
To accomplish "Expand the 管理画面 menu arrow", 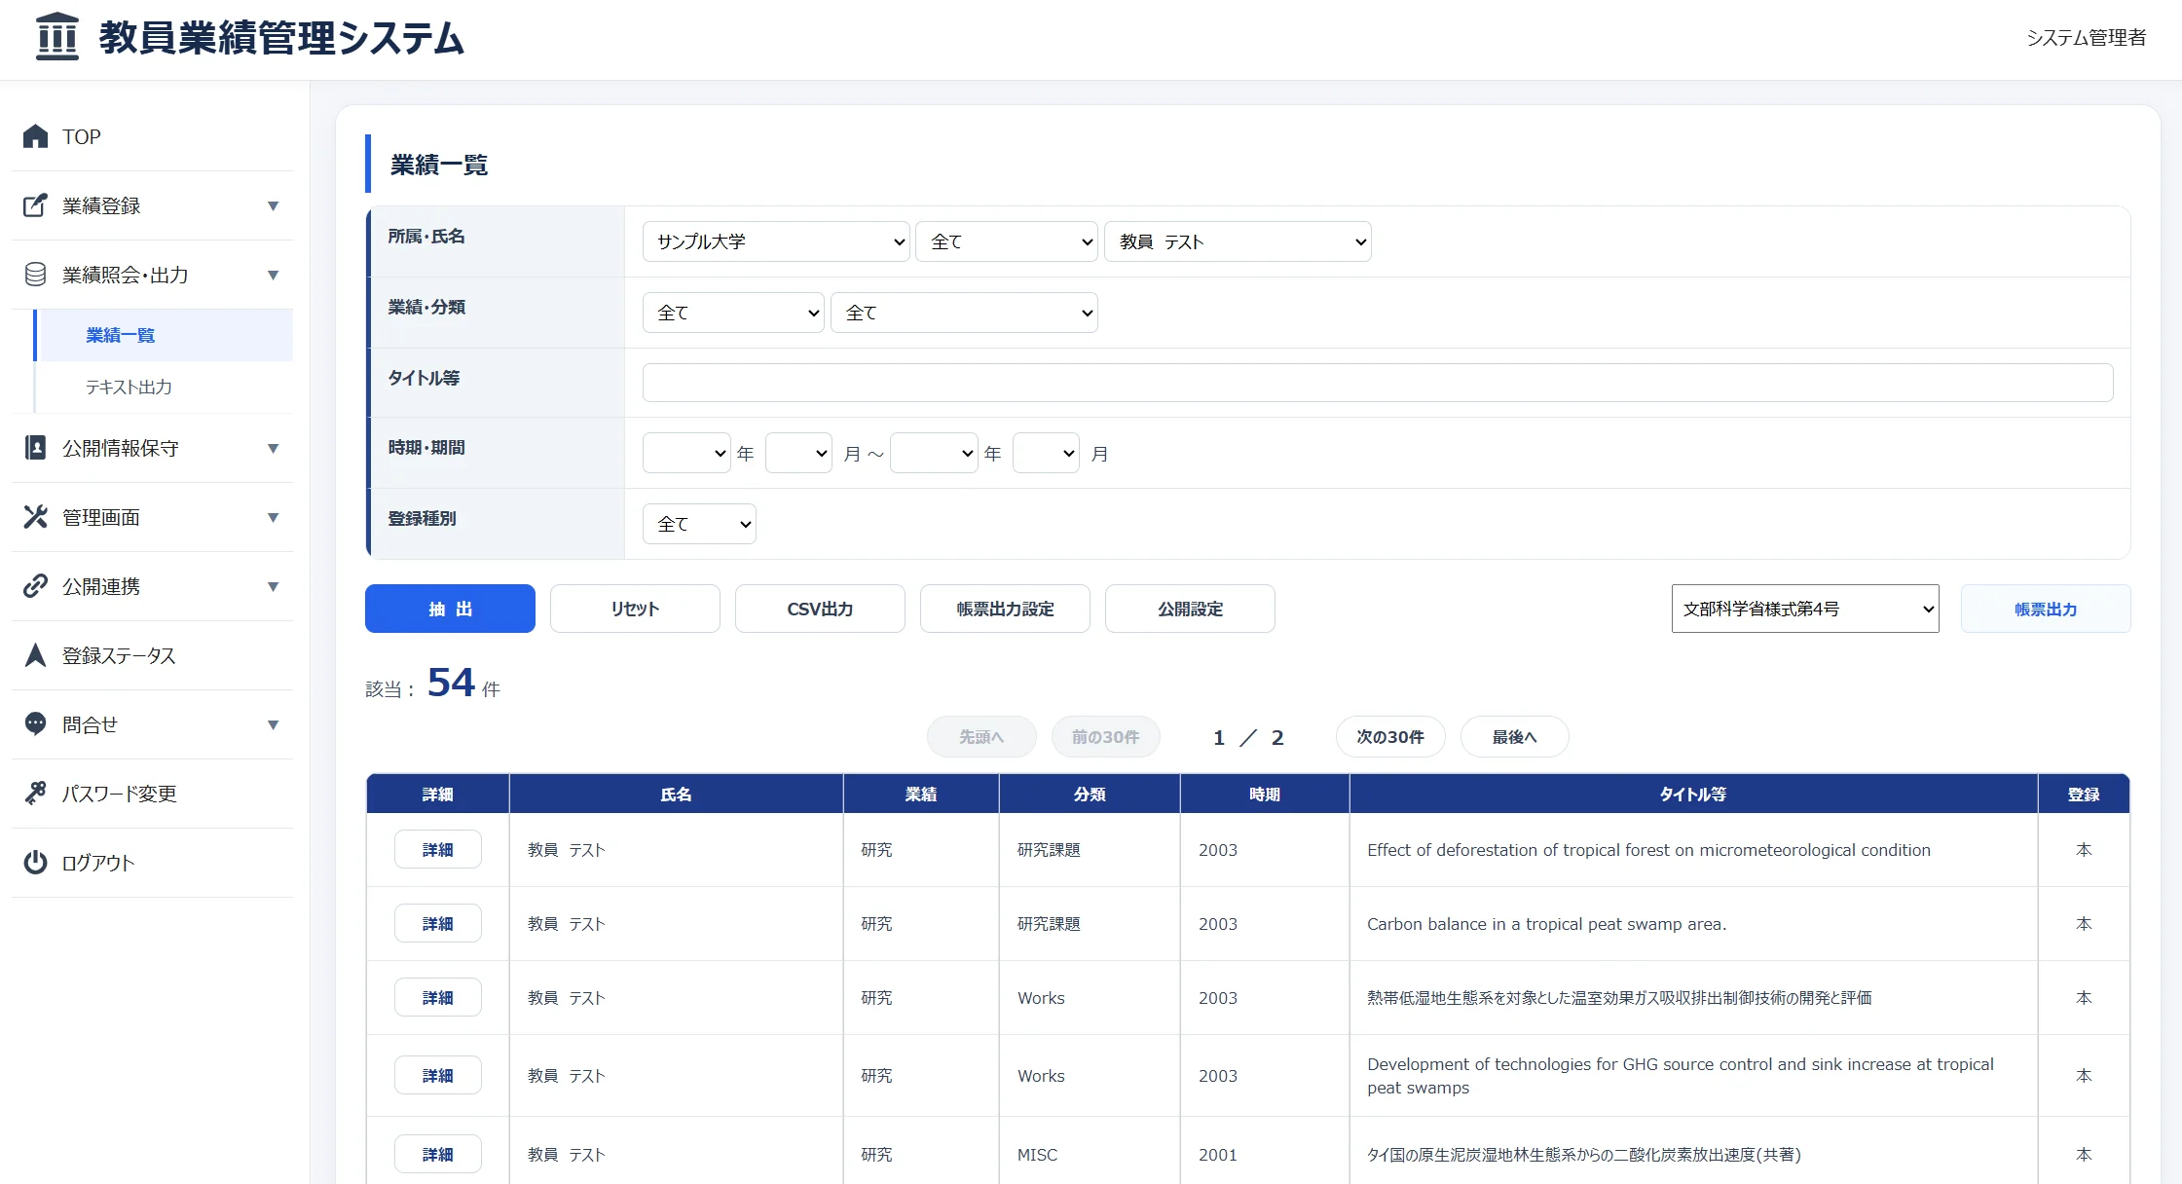I will coord(274,518).
